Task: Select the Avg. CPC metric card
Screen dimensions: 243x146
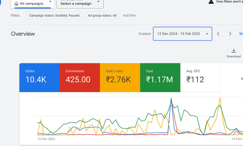Action: (200, 77)
